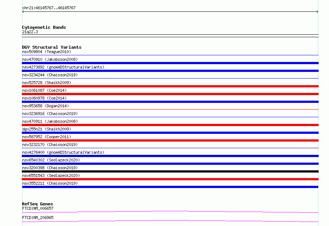Open variant nsv470910 (Jakobsson2008) label
Viewport: 329px width, 226px height.
(x=50, y=59)
